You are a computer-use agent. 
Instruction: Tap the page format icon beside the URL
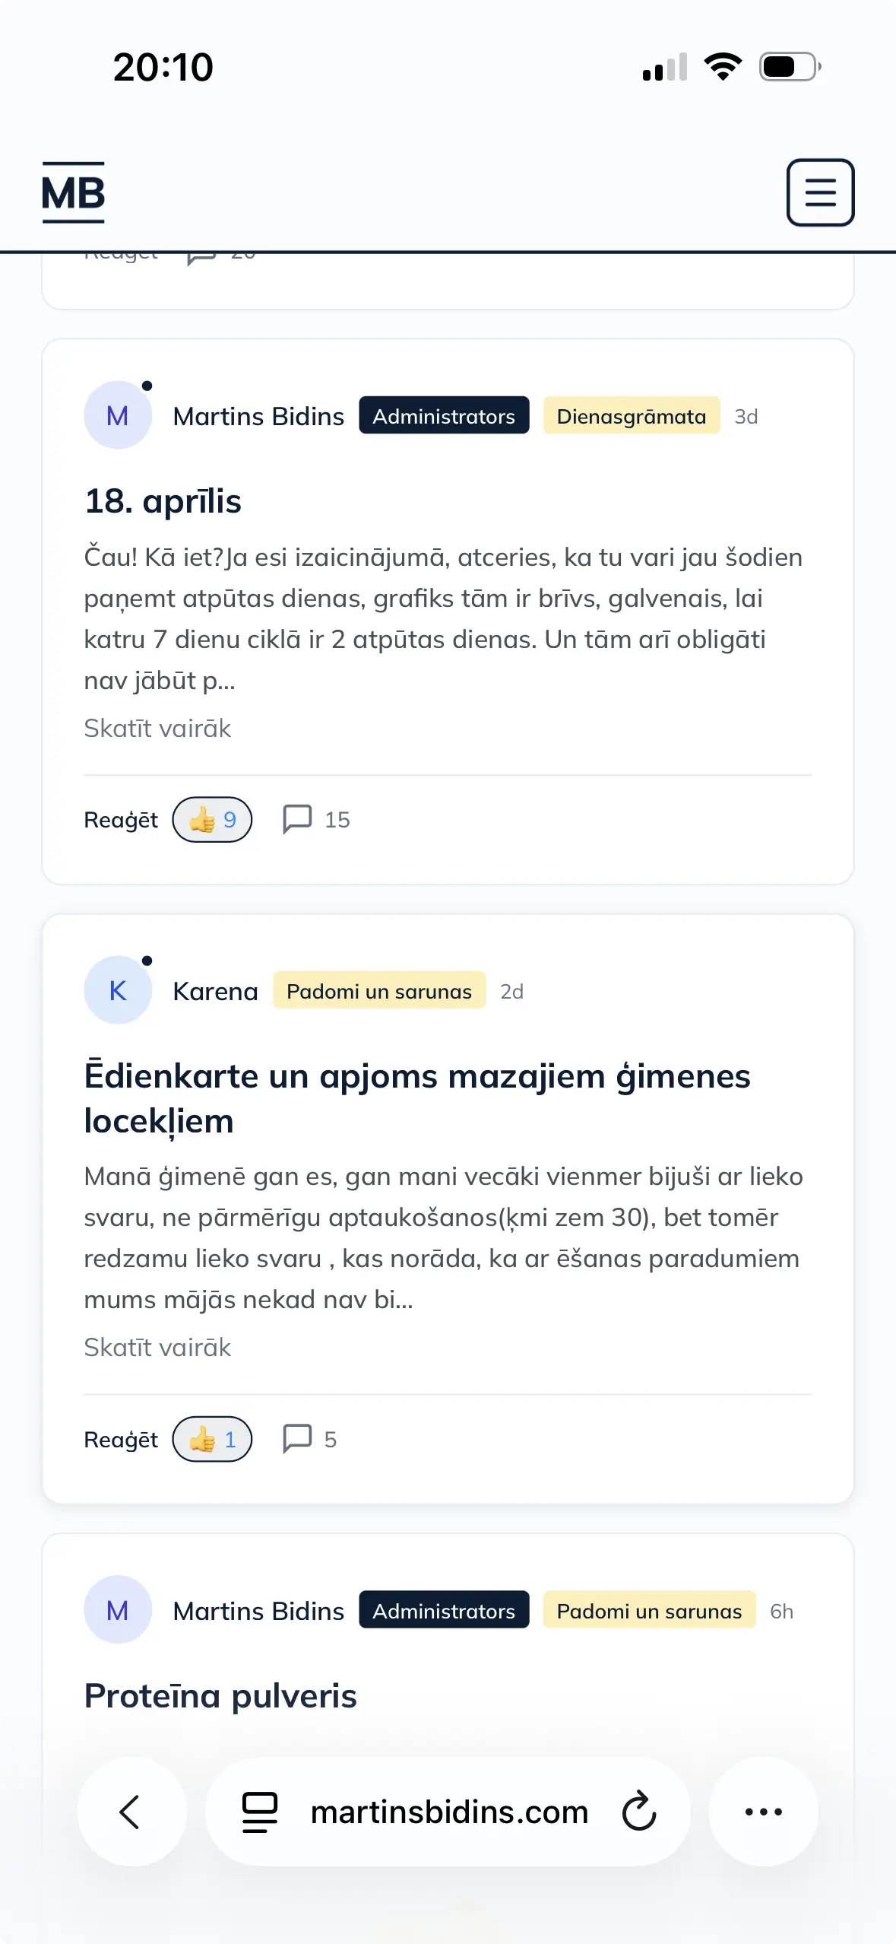click(260, 1812)
